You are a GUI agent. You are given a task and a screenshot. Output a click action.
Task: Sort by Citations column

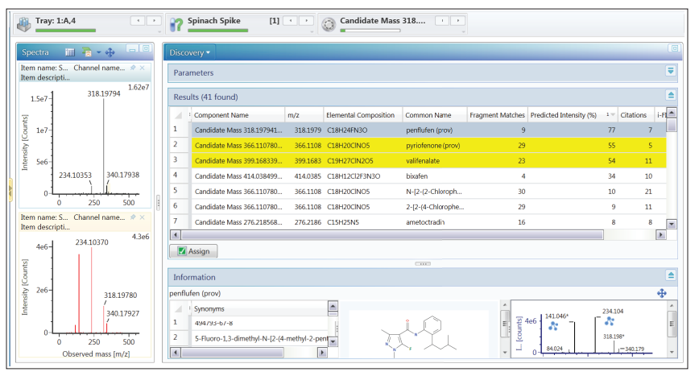[635, 115]
